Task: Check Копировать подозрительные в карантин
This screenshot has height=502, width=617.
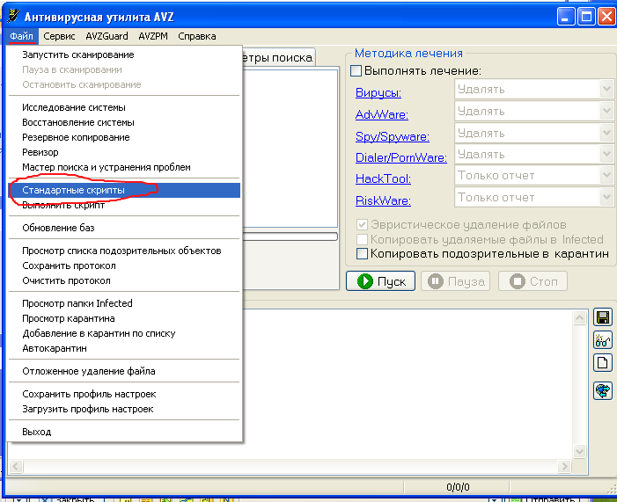Action: [x=362, y=254]
